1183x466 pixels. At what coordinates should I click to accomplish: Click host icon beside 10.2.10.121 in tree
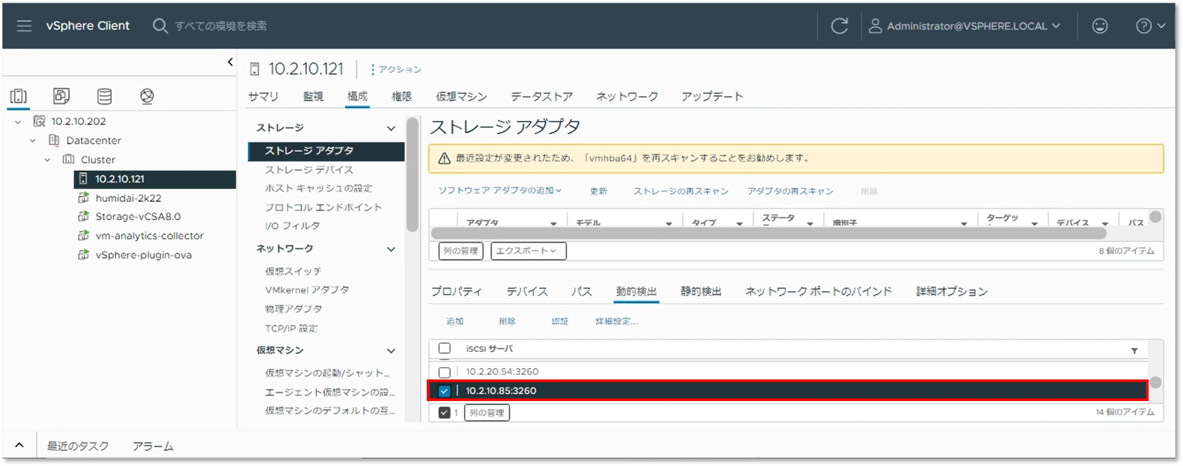(x=83, y=178)
